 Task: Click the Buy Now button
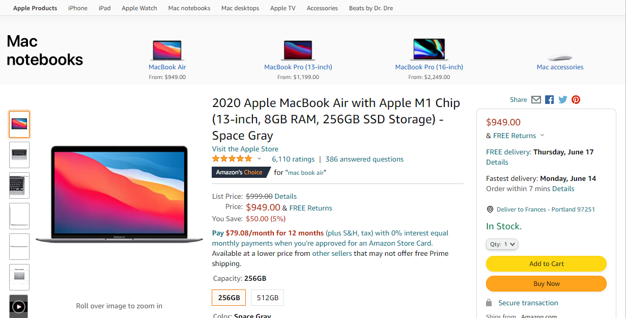(546, 283)
